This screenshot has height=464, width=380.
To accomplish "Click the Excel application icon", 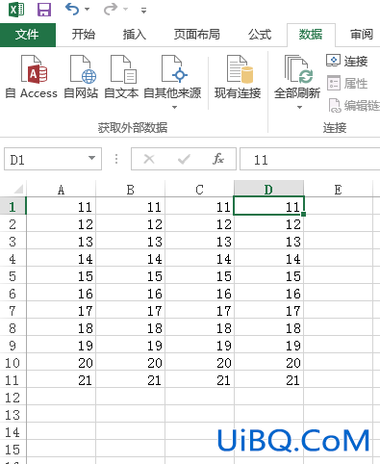I will [x=16, y=10].
